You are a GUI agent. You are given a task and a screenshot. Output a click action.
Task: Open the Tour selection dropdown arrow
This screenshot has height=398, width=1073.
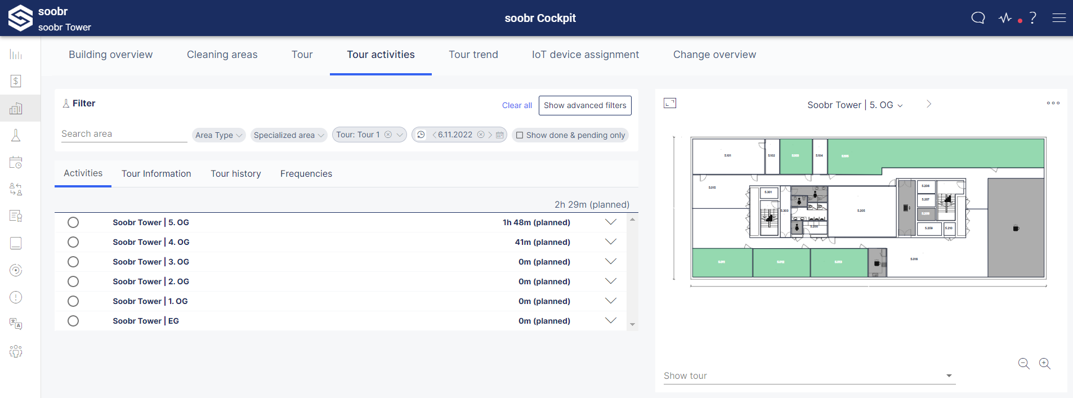coord(400,135)
